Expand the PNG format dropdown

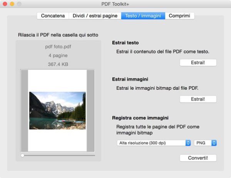205,143
